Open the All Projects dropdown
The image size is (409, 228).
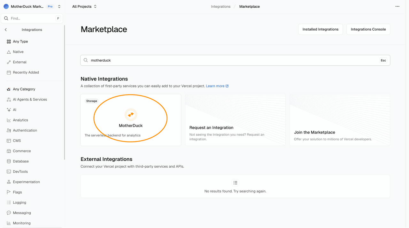(84, 6)
